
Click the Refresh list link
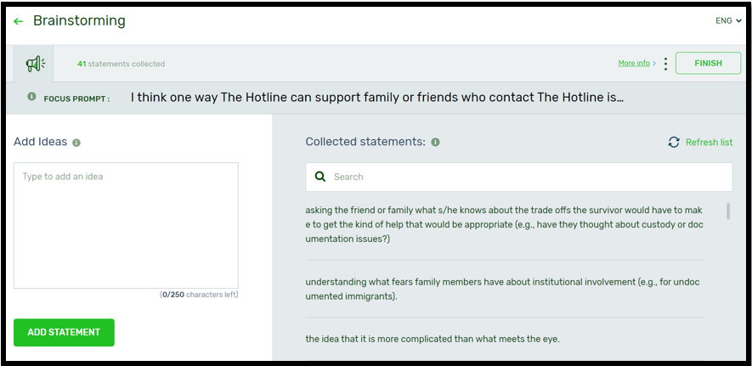[709, 143]
